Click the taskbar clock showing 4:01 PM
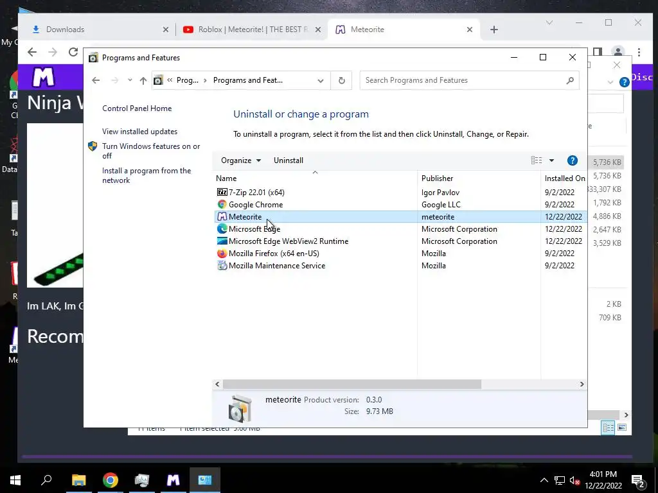 click(x=603, y=480)
